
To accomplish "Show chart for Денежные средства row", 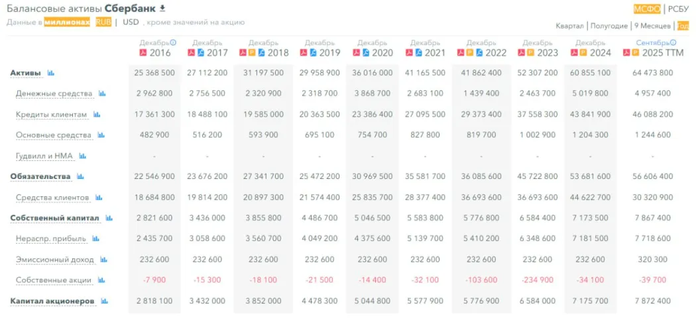I will [x=102, y=93].
